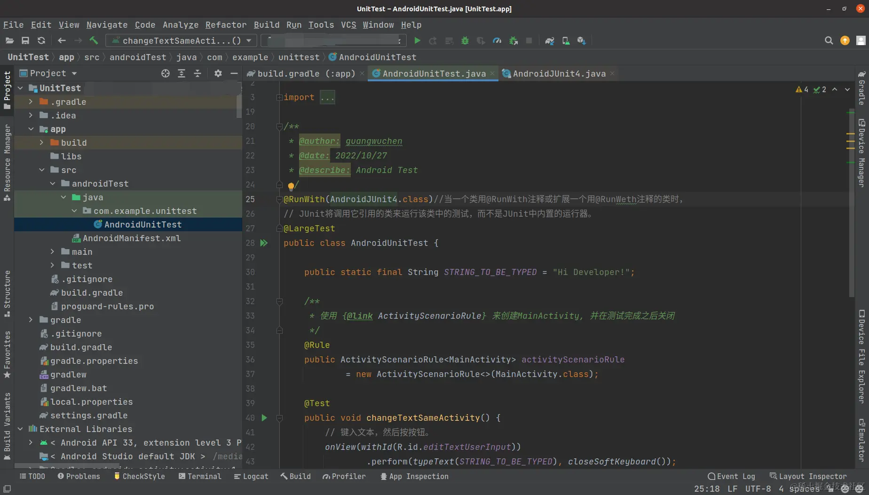The width and height of the screenshot is (869, 495).
Task: Click the Select Opened File target icon
Action: 166,73
